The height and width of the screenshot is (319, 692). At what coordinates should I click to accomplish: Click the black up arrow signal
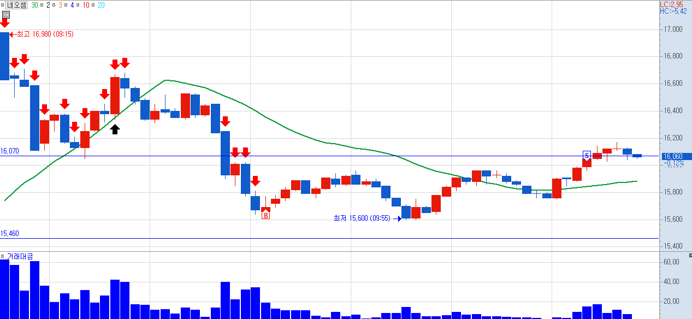pyautogui.click(x=114, y=129)
